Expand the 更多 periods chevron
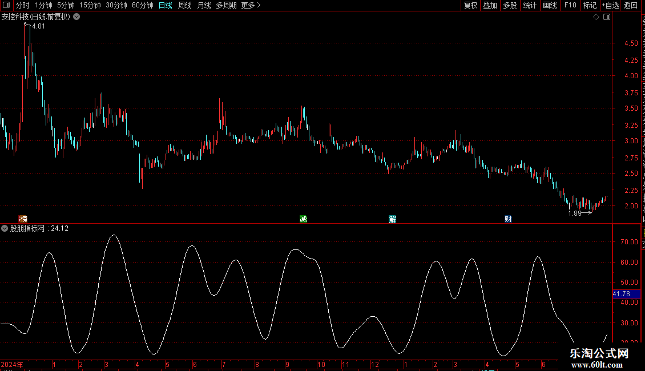 (x=259, y=5)
